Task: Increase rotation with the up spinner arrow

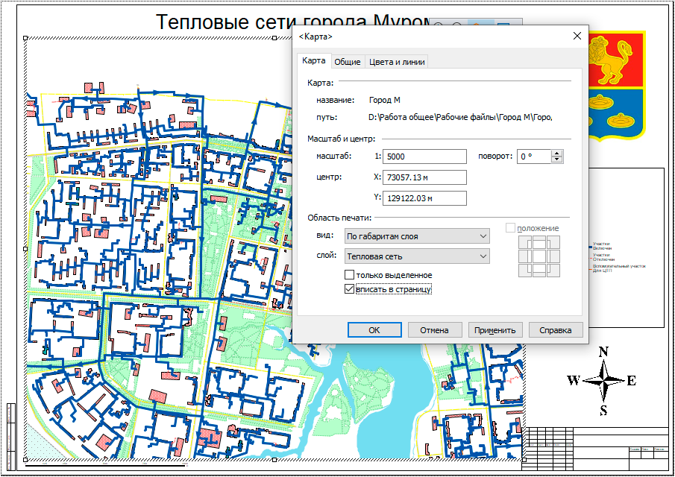Action: 556,153
